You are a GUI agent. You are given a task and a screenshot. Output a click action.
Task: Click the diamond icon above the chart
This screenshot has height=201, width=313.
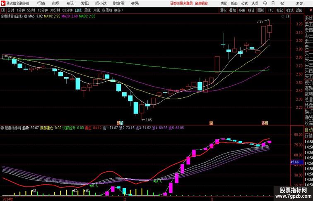tap(283, 17)
